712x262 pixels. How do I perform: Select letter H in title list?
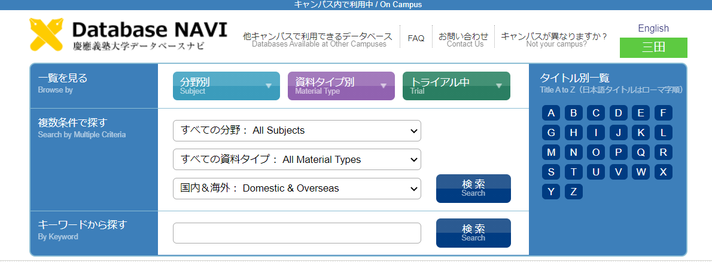coord(574,133)
